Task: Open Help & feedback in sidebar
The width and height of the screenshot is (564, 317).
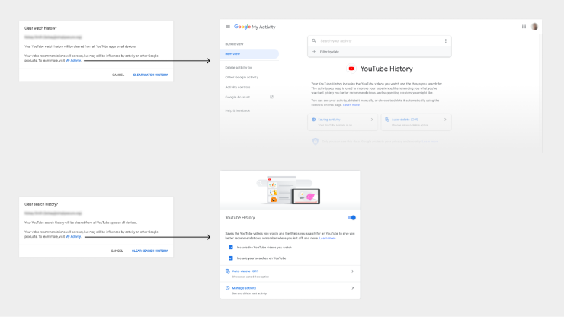Action: pos(237,110)
